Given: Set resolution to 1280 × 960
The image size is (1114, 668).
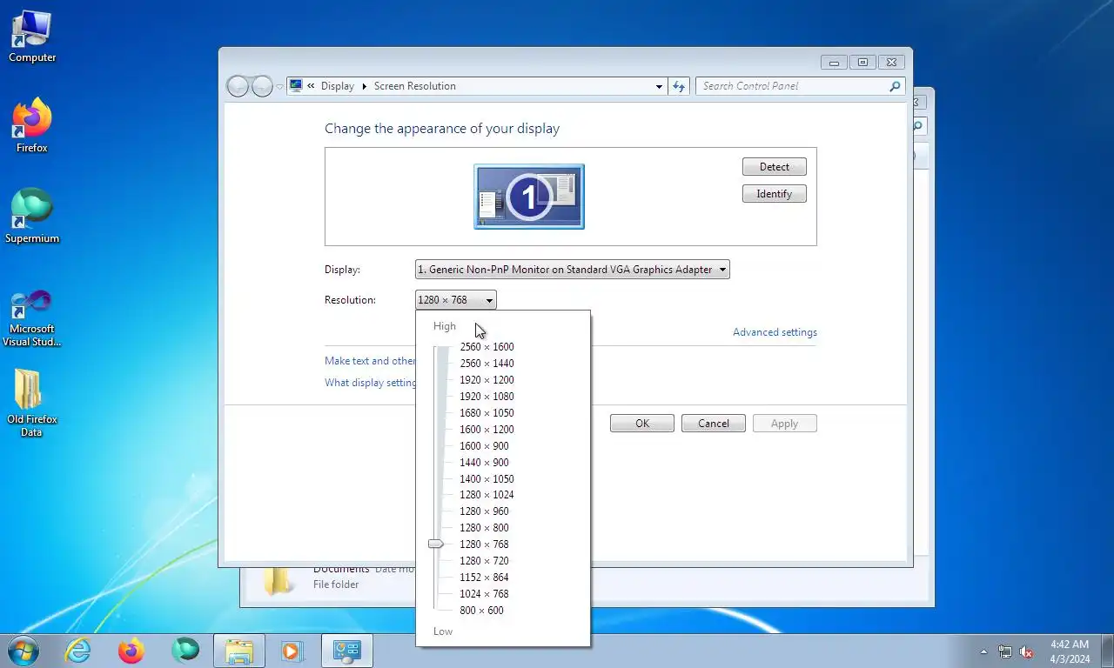Looking at the screenshot, I should pos(484,511).
